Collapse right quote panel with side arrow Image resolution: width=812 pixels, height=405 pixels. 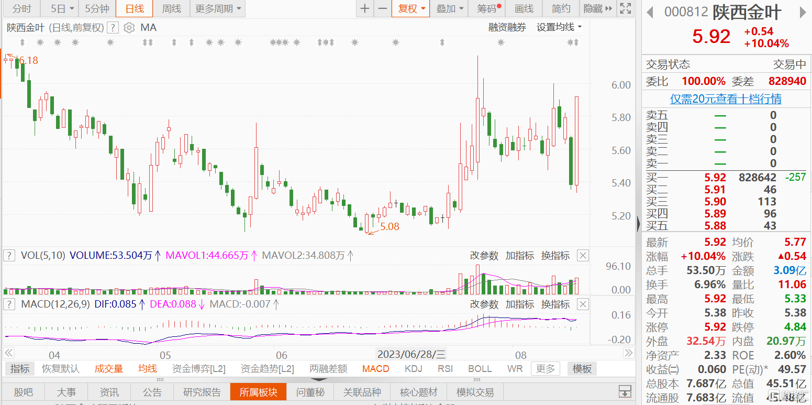(639, 224)
